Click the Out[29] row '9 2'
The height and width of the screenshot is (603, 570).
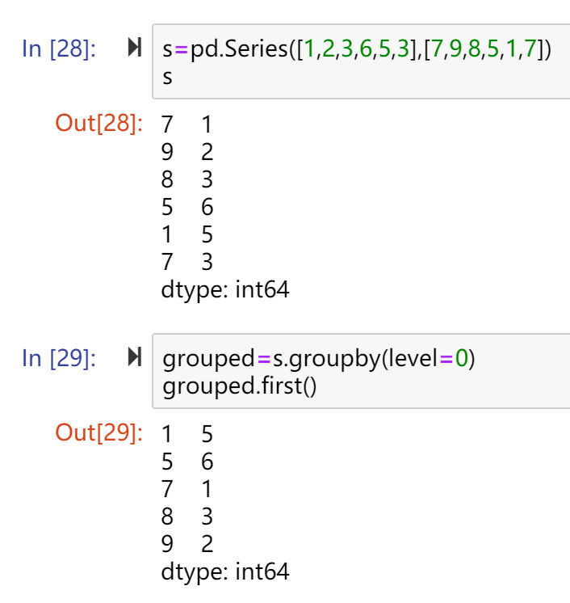click(187, 544)
